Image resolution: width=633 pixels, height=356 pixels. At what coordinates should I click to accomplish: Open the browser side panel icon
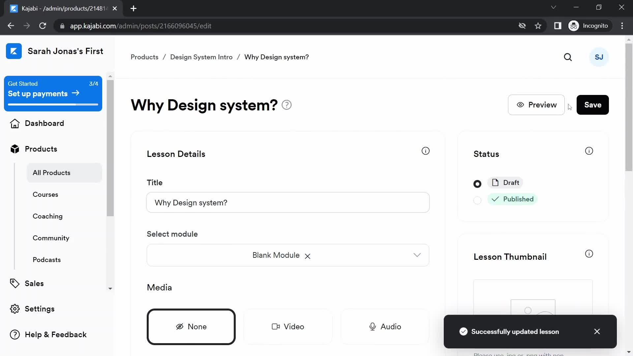[558, 26]
